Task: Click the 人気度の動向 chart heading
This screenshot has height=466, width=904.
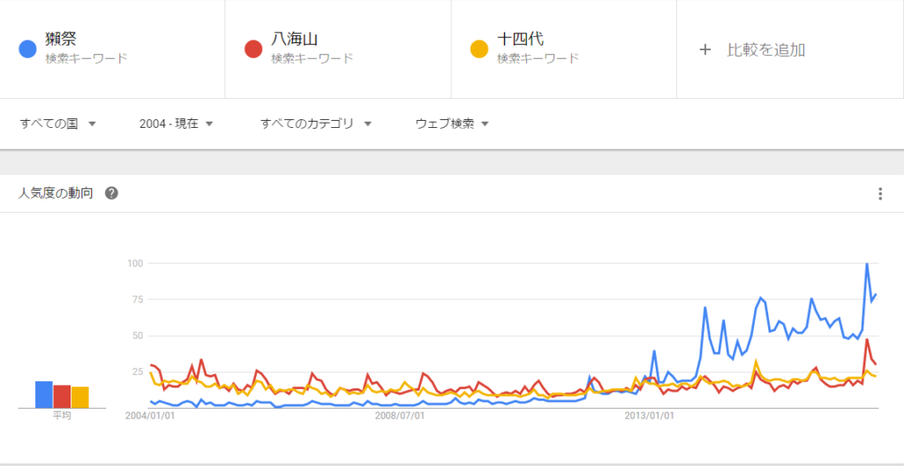Action: tap(56, 193)
